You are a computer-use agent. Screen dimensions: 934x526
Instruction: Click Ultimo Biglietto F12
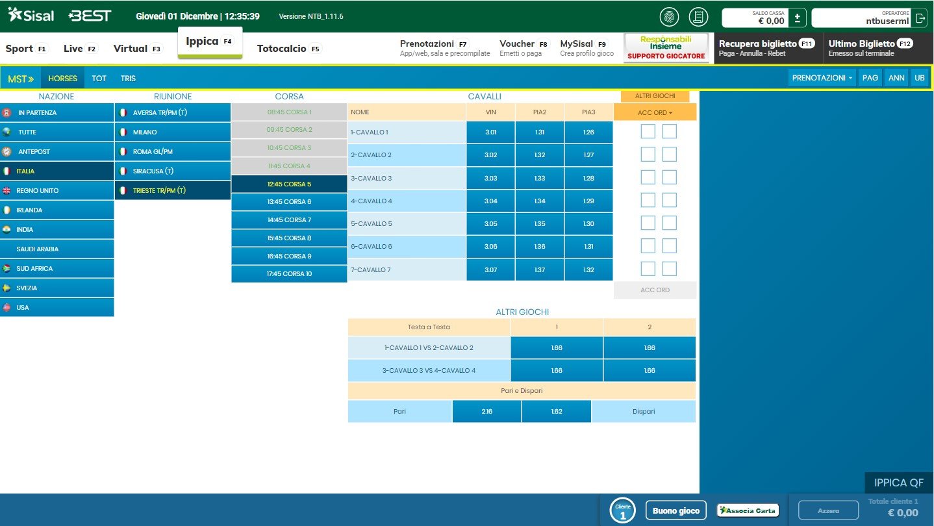[x=878, y=48]
